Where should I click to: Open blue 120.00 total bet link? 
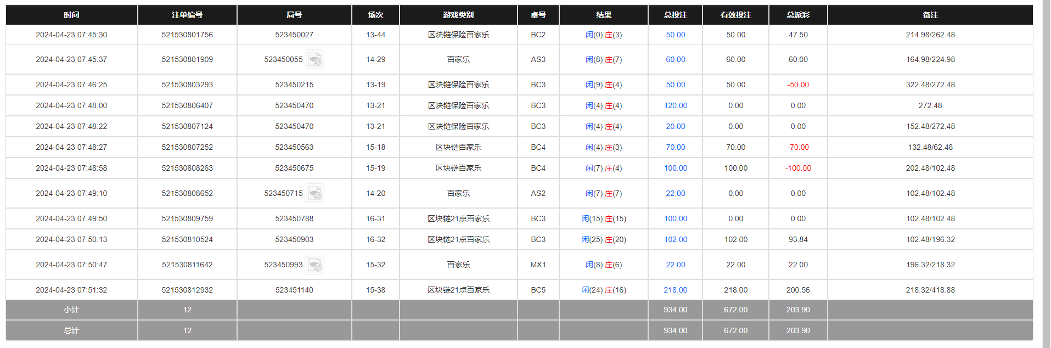pyautogui.click(x=675, y=105)
